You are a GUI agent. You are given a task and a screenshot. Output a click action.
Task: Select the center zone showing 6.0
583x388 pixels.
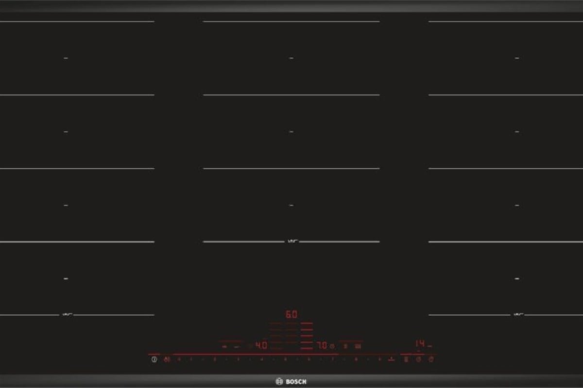(291, 314)
